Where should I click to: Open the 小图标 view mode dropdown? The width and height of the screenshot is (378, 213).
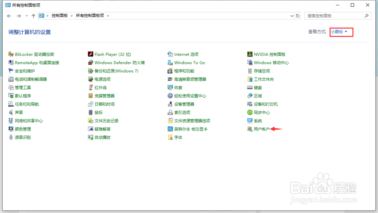click(339, 32)
